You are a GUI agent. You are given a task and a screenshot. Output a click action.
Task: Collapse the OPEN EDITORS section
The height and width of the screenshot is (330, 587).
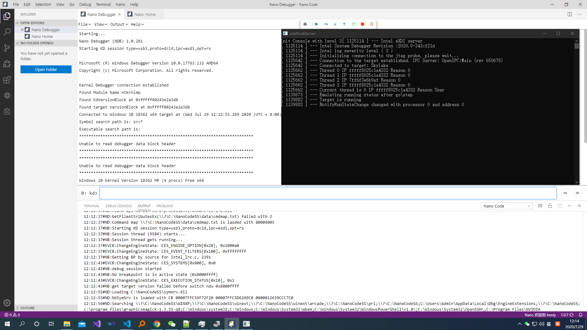coord(32,23)
